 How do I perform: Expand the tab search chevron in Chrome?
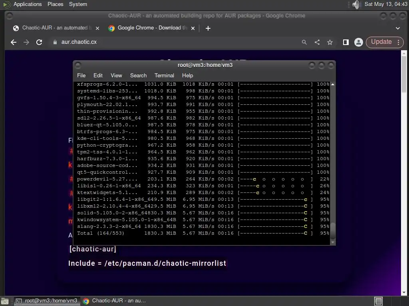tap(398, 28)
